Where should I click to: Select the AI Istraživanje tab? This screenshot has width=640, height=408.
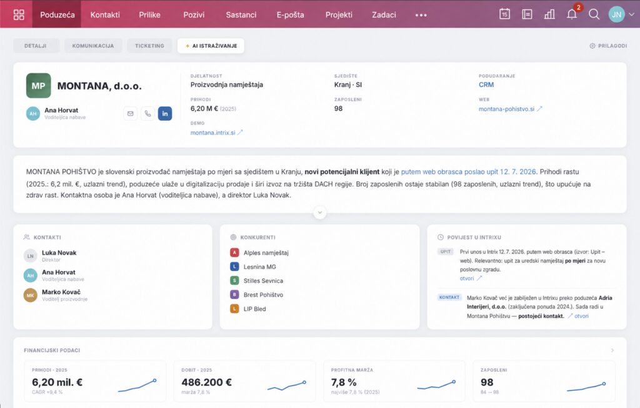coord(211,46)
